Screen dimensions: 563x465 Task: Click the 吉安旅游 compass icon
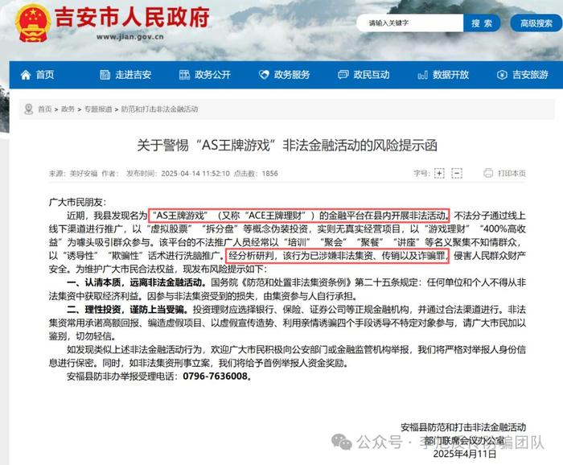click(x=502, y=75)
